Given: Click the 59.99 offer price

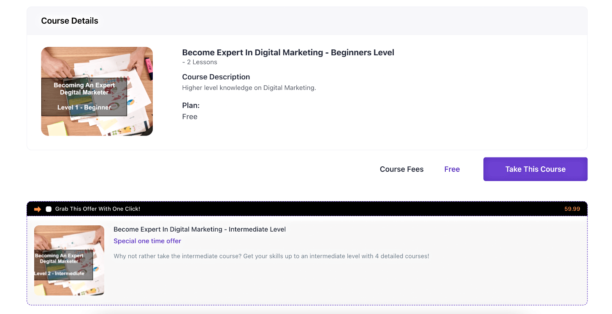Looking at the screenshot, I should click(572, 209).
